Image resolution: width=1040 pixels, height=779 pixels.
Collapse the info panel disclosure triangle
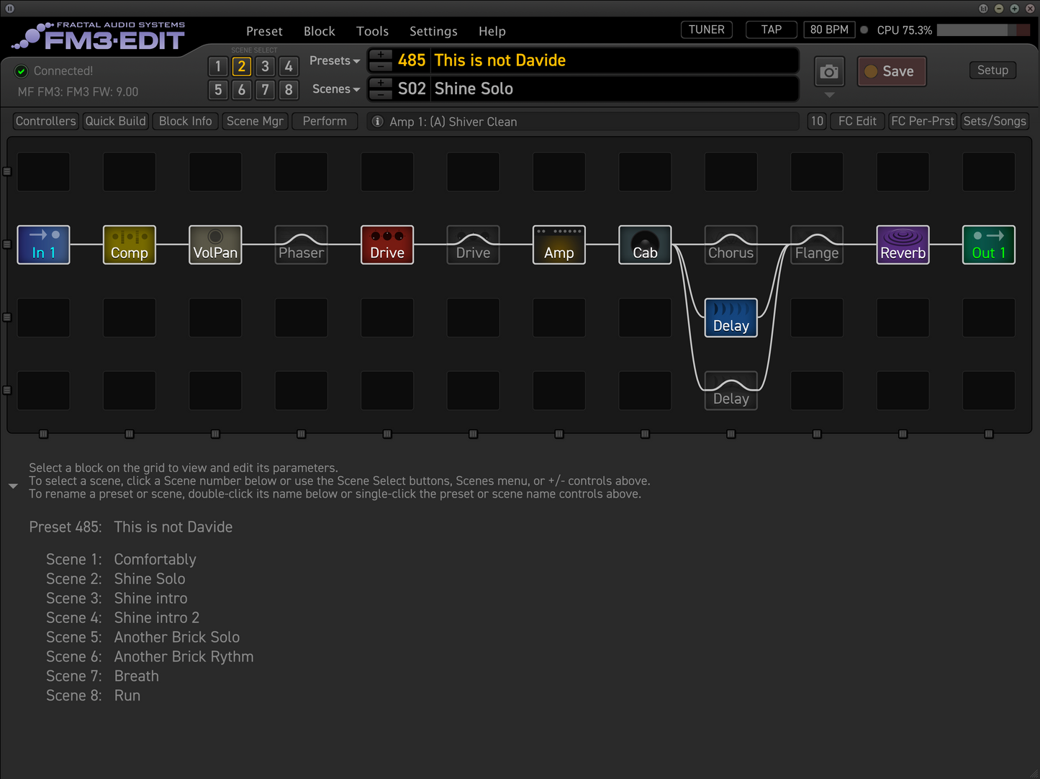(x=13, y=486)
